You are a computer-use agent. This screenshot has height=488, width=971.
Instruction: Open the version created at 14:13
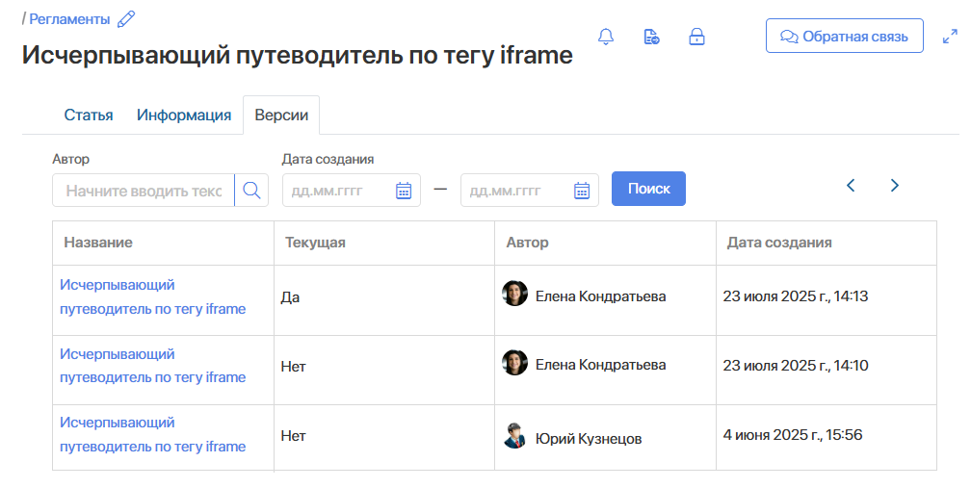[152, 296]
